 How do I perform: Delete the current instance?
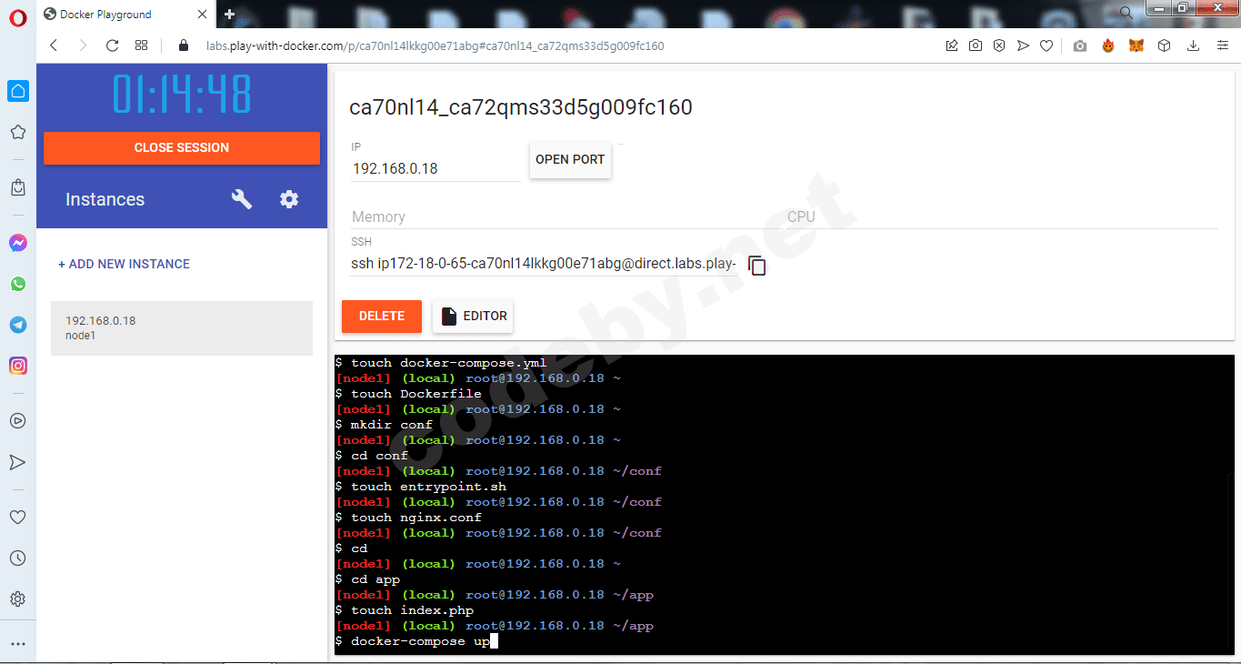pos(382,317)
